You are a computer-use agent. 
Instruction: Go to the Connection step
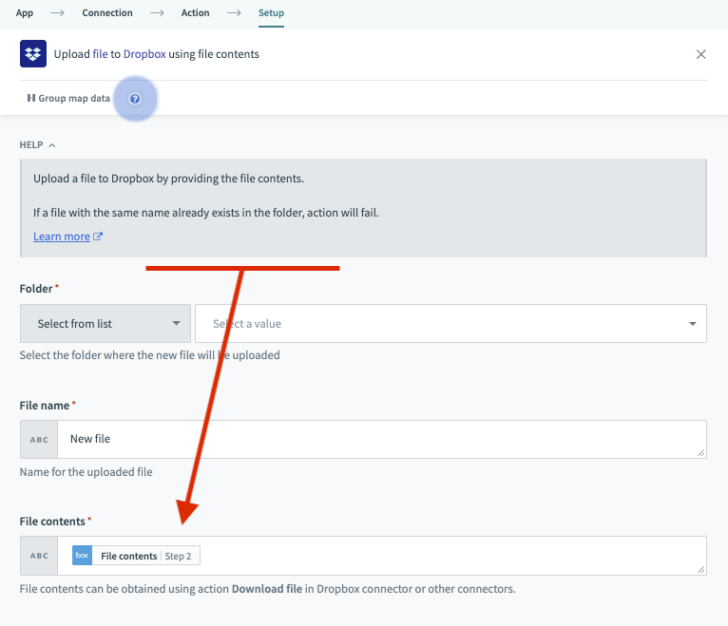click(x=107, y=13)
